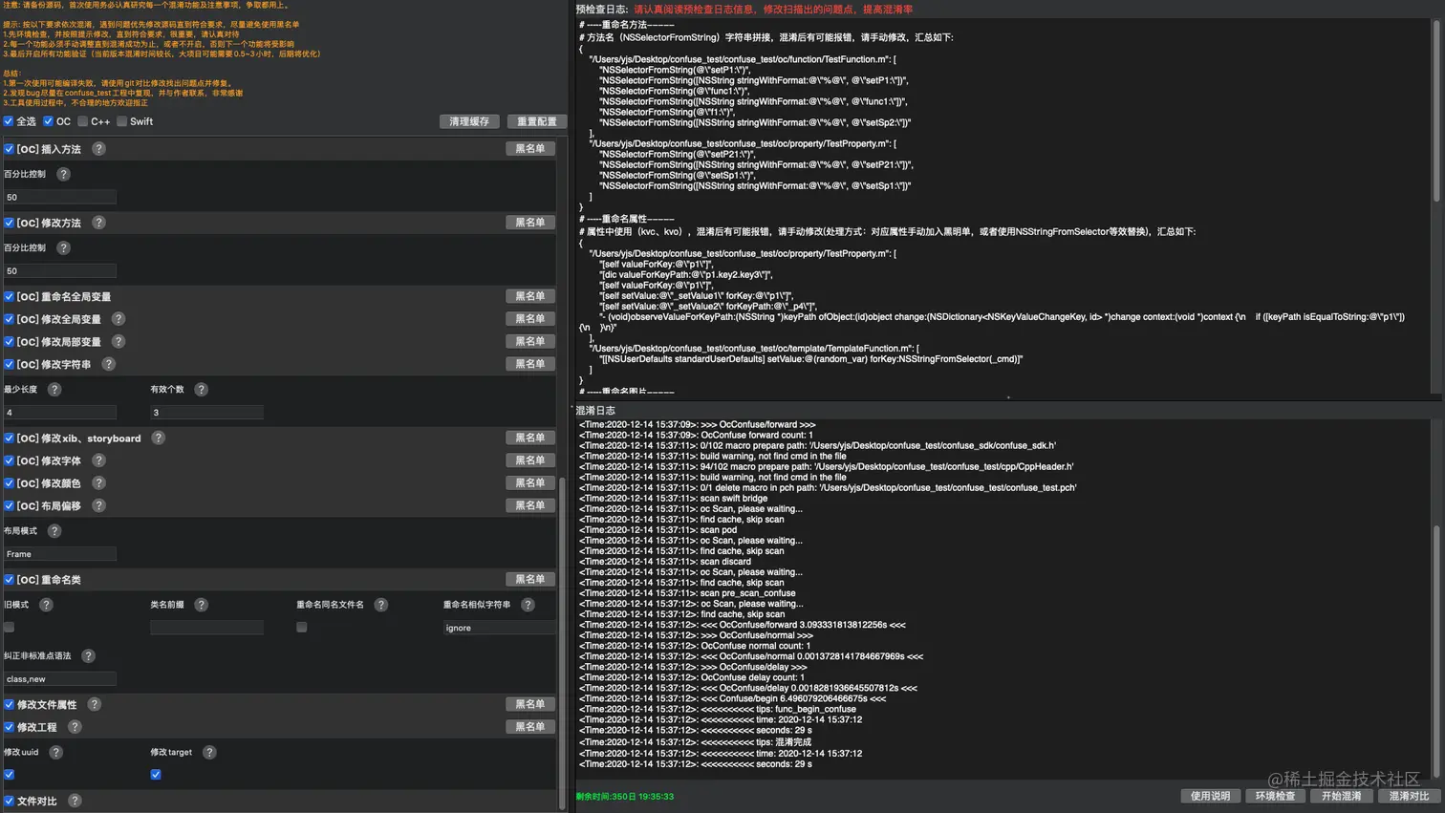Show help for [OC] 修改颜色
Viewport: 1445px width, 813px height.
coord(98,483)
